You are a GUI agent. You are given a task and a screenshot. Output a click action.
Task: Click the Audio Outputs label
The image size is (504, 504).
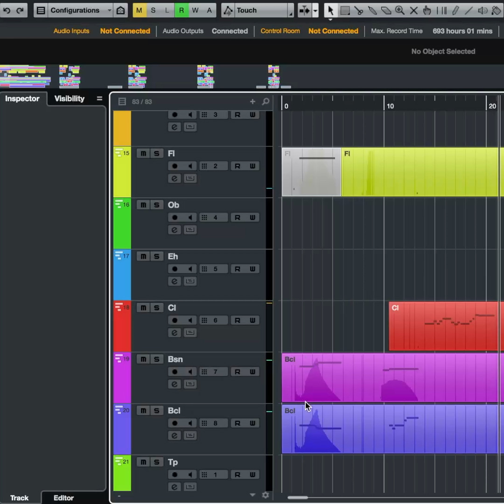pyautogui.click(x=183, y=31)
